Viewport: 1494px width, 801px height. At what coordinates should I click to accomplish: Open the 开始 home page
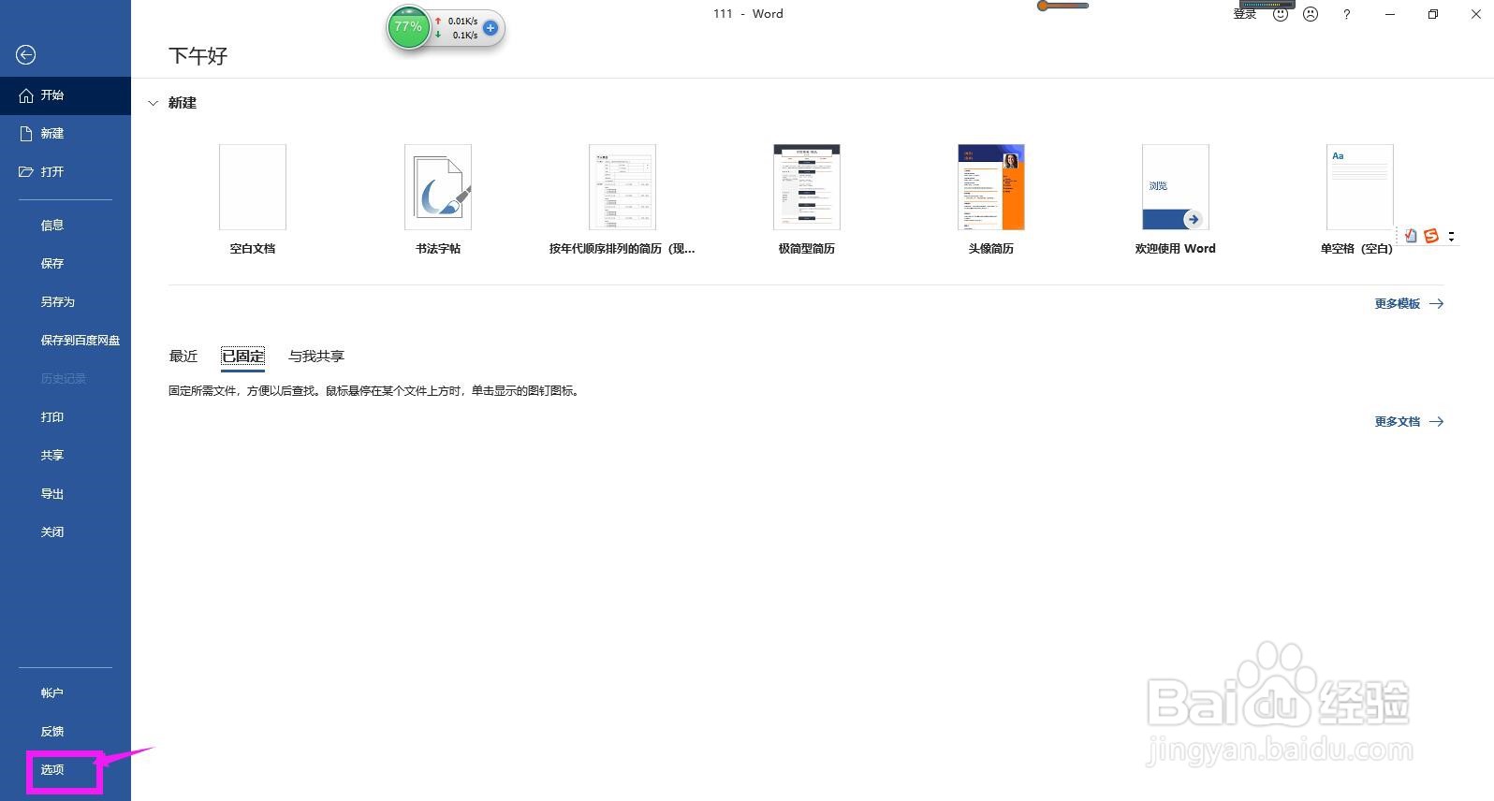coord(66,95)
